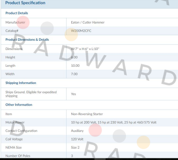Click the Number Of Poles label
The image size is (178, 160).
(x=18, y=156)
